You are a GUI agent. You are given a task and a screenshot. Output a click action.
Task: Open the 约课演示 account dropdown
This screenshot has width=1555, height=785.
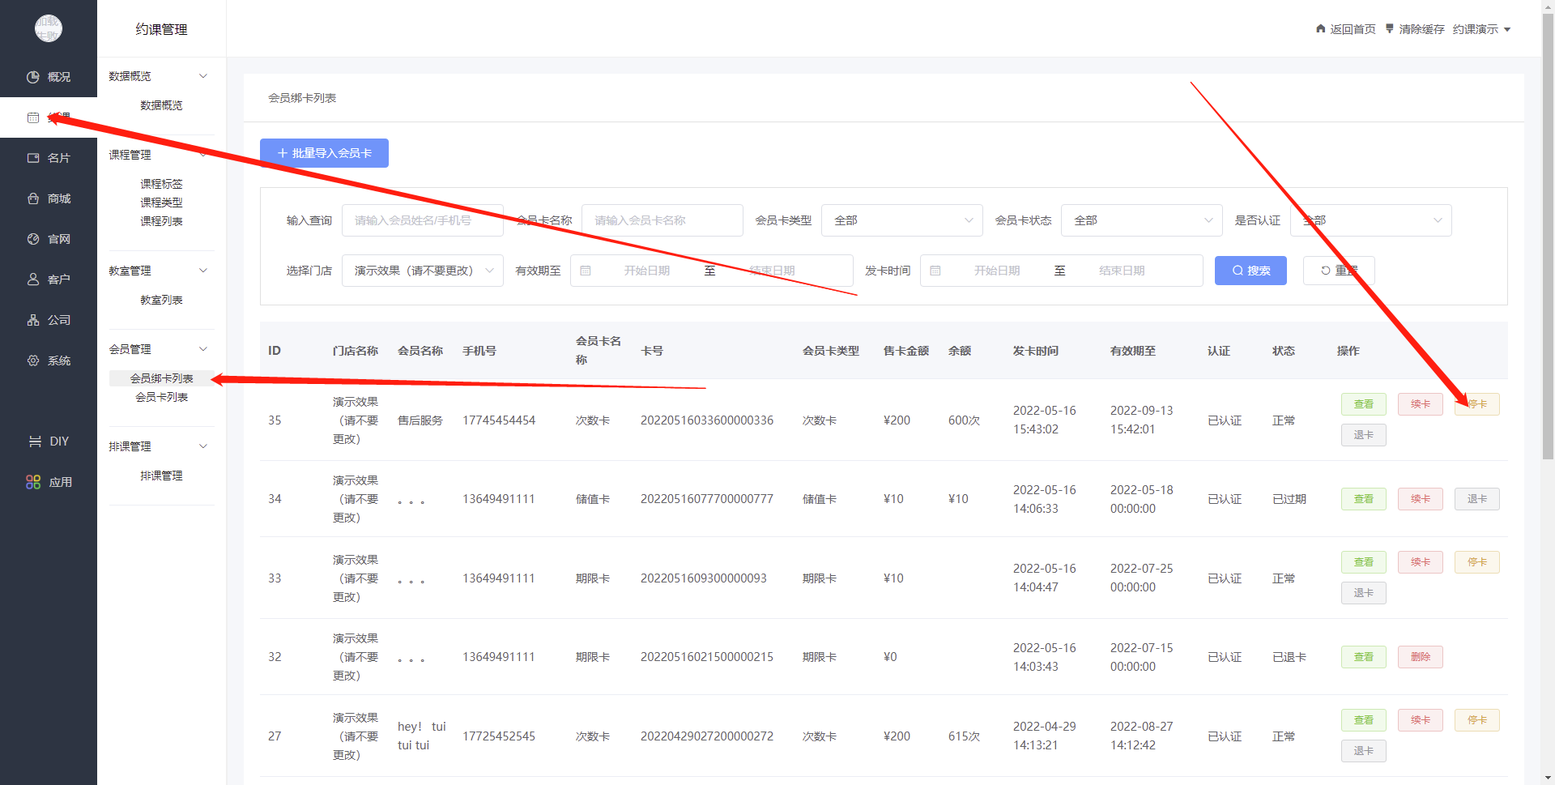1481,29
